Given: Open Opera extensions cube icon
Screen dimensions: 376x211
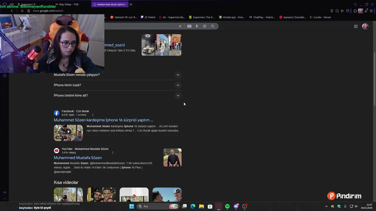Looking at the screenshot, I should pos(355,11).
